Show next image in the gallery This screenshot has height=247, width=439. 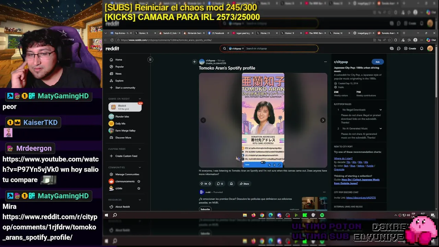(x=323, y=120)
